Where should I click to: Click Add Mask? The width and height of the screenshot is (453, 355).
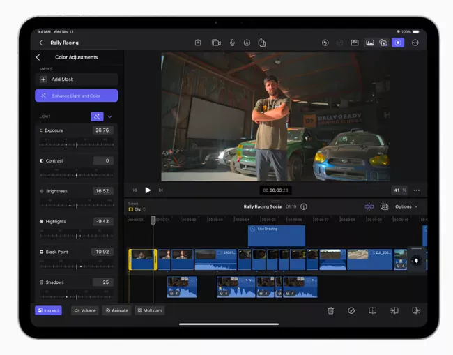[x=77, y=80]
